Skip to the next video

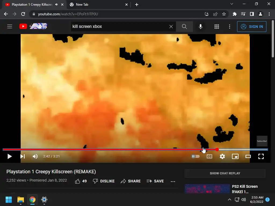(x=23, y=156)
